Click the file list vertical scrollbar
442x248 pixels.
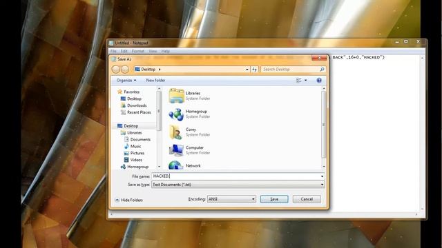(324, 125)
